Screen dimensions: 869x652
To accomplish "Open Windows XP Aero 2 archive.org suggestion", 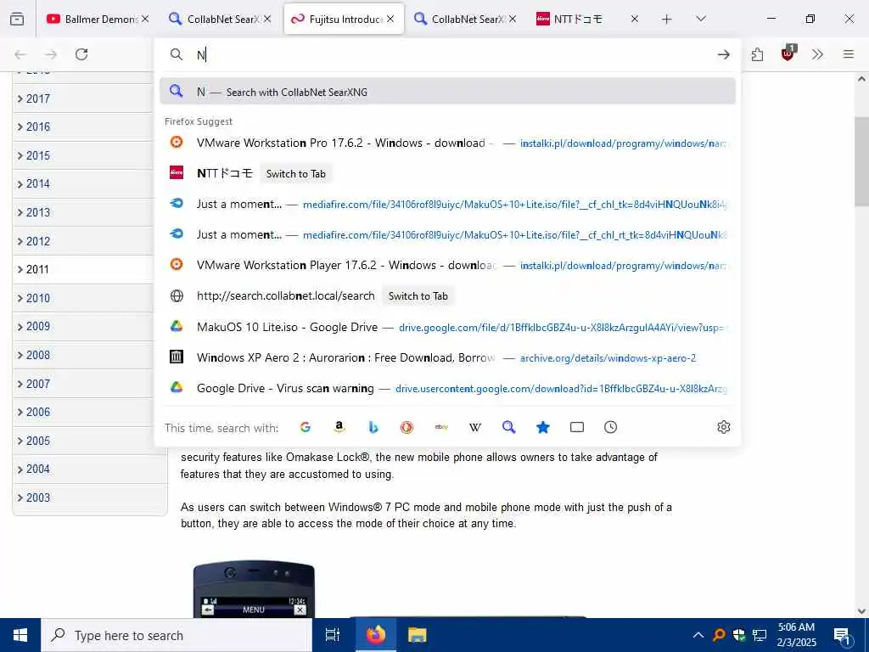I will click(x=448, y=357).
